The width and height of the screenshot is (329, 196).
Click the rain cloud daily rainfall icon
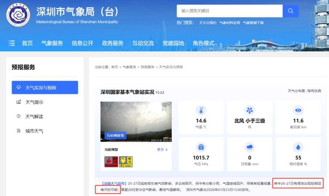click(249, 147)
